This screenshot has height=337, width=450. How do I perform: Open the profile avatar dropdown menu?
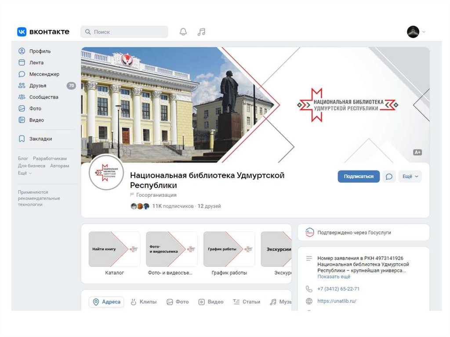click(416, 32)
